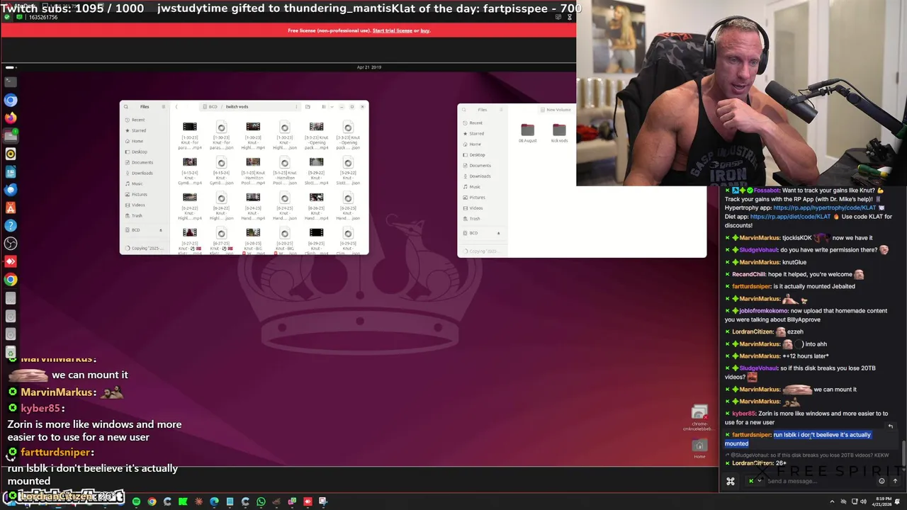Click the Send a message chat field
The image size is (907, 510).
pyautogui.click(x=818, y=481)
